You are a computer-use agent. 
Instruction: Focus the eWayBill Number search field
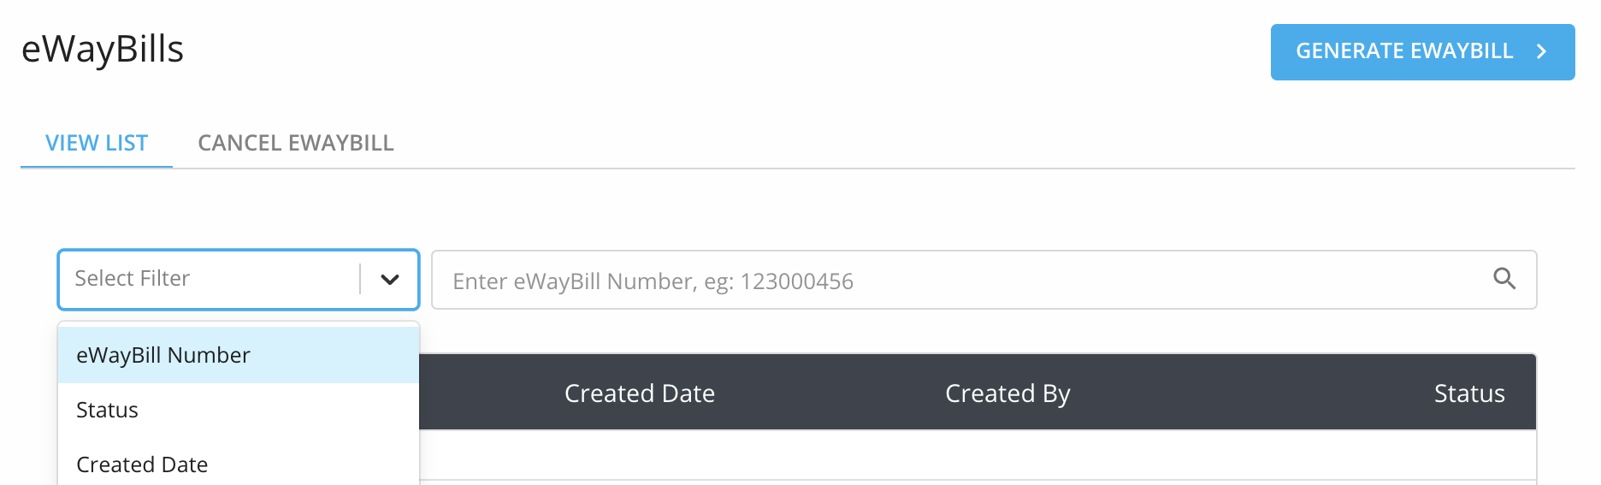(x=984, y=280)
